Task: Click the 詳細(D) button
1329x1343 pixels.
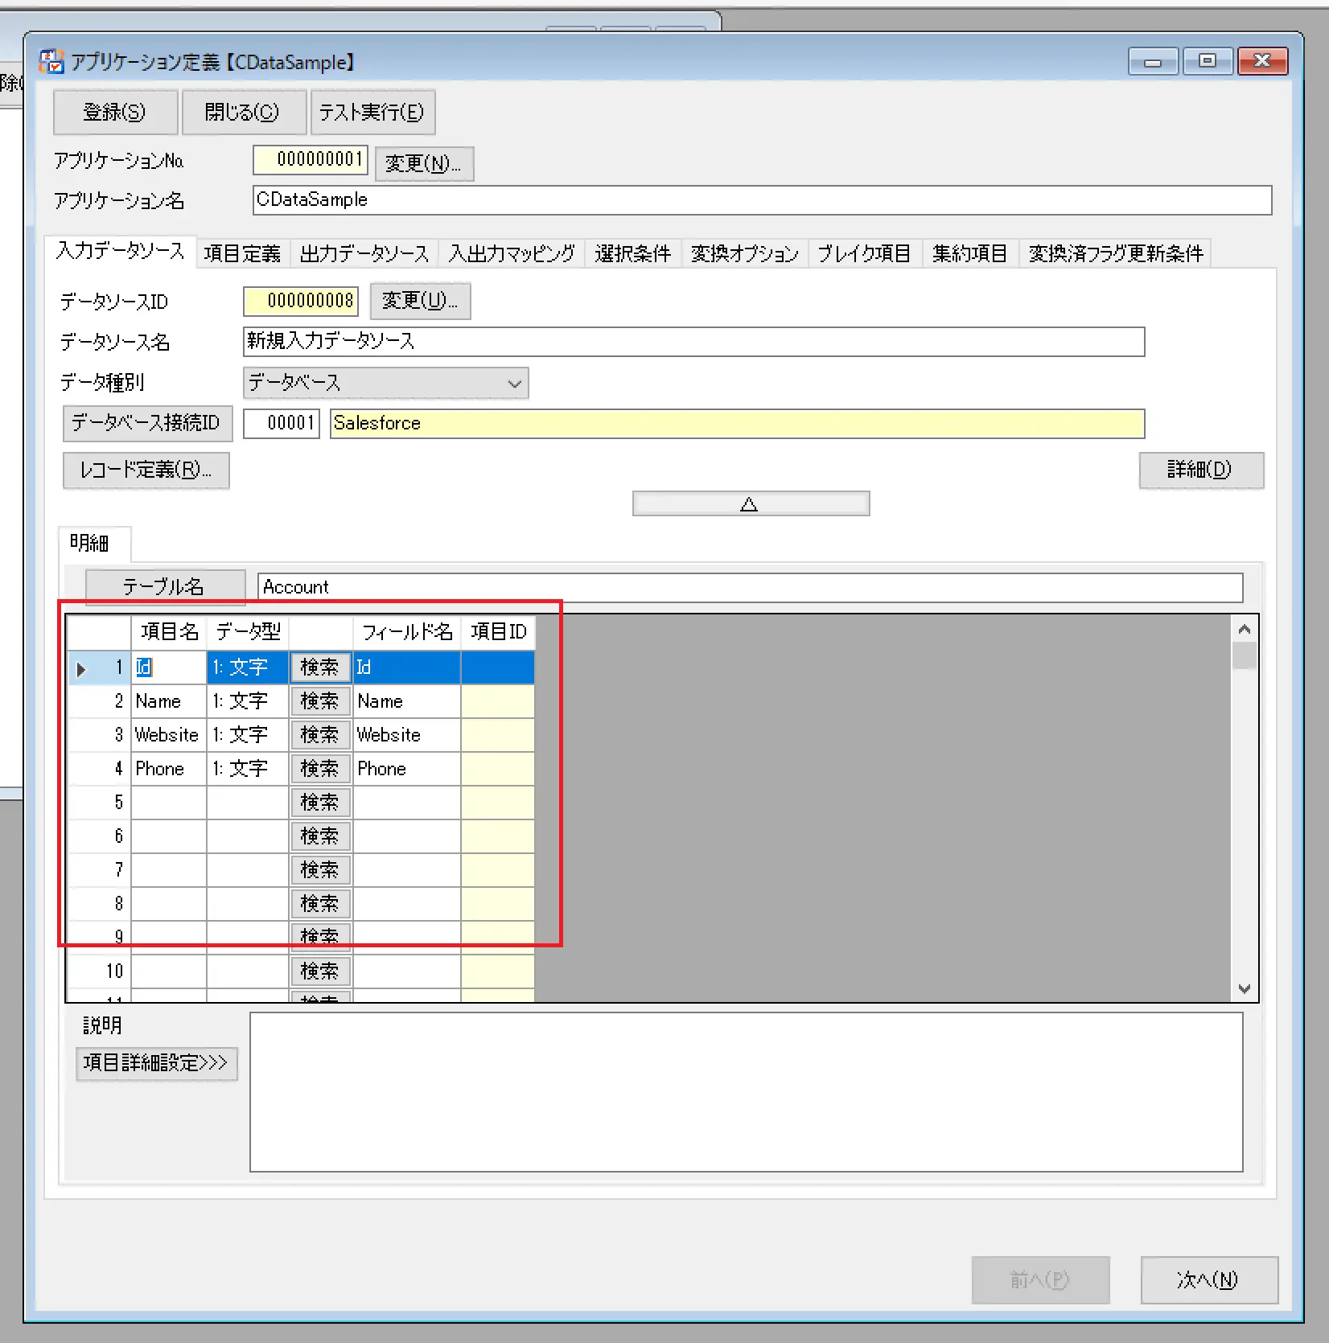Action: pyautogui.click(x=1200, y=470)
